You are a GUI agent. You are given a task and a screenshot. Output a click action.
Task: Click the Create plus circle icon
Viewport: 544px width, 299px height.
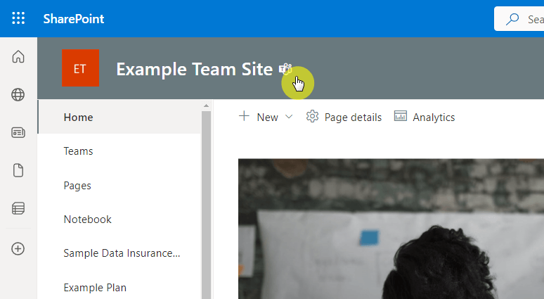click(18, 248)
